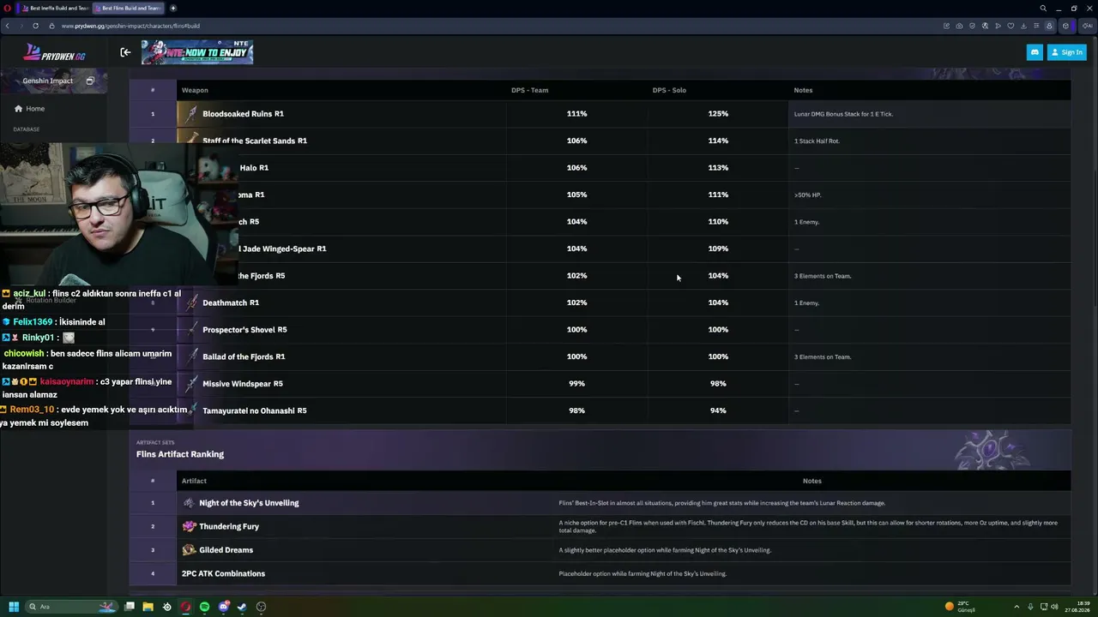The width and height of the screenshot is (1098, 617).
Task: Select Night of the Sky's Unveiling artifact
Action: tap(249, 503)
